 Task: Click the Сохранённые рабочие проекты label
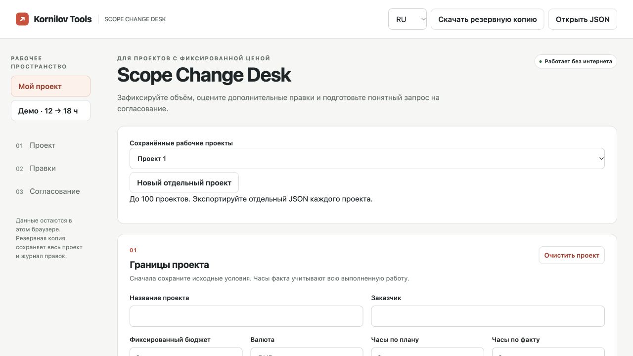click(181, 143)
